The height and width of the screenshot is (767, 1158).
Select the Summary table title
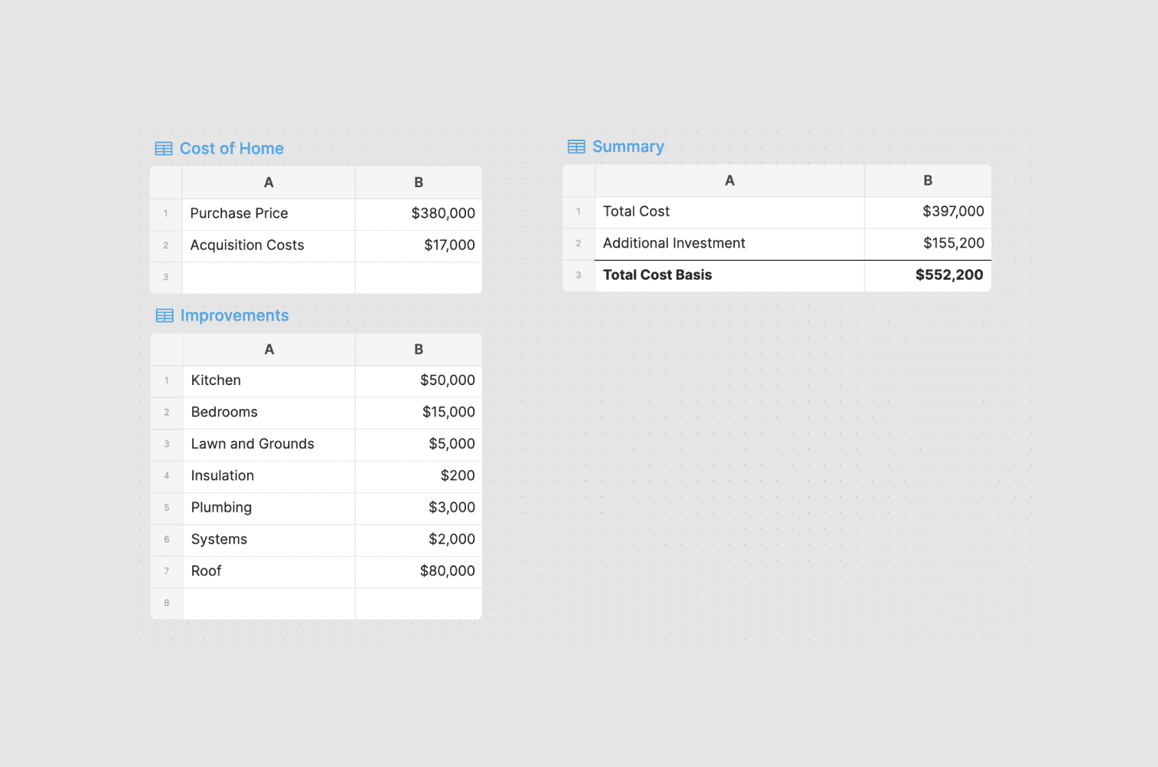tap(628, 146)
